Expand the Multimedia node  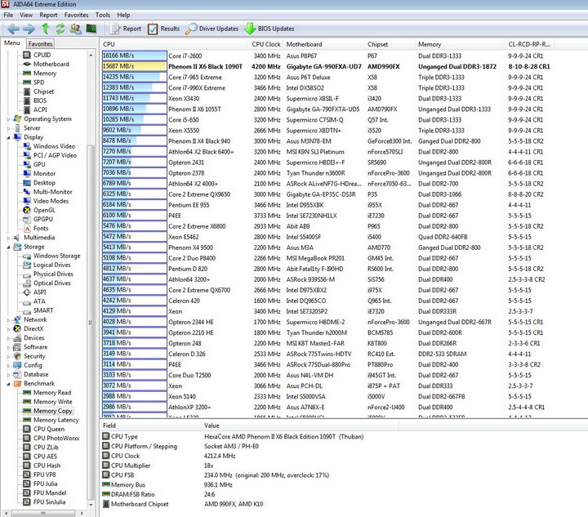pyautogui.click(x=9, y=238)
